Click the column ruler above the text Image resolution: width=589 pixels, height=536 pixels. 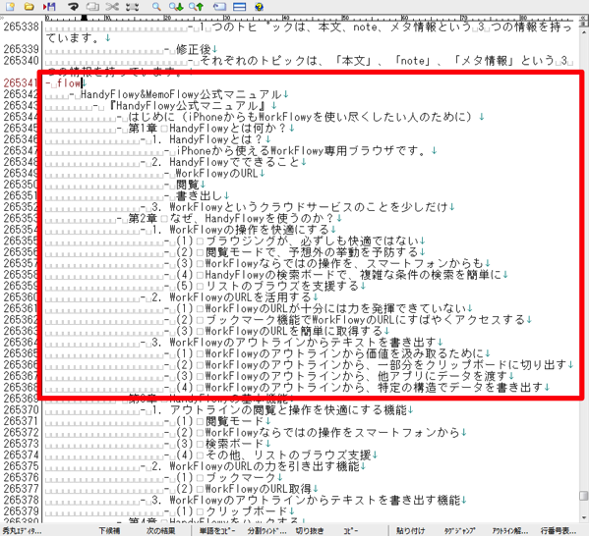point(309,18)
